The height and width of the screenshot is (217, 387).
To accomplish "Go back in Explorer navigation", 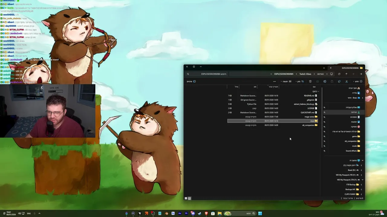I will click(361, 74).
